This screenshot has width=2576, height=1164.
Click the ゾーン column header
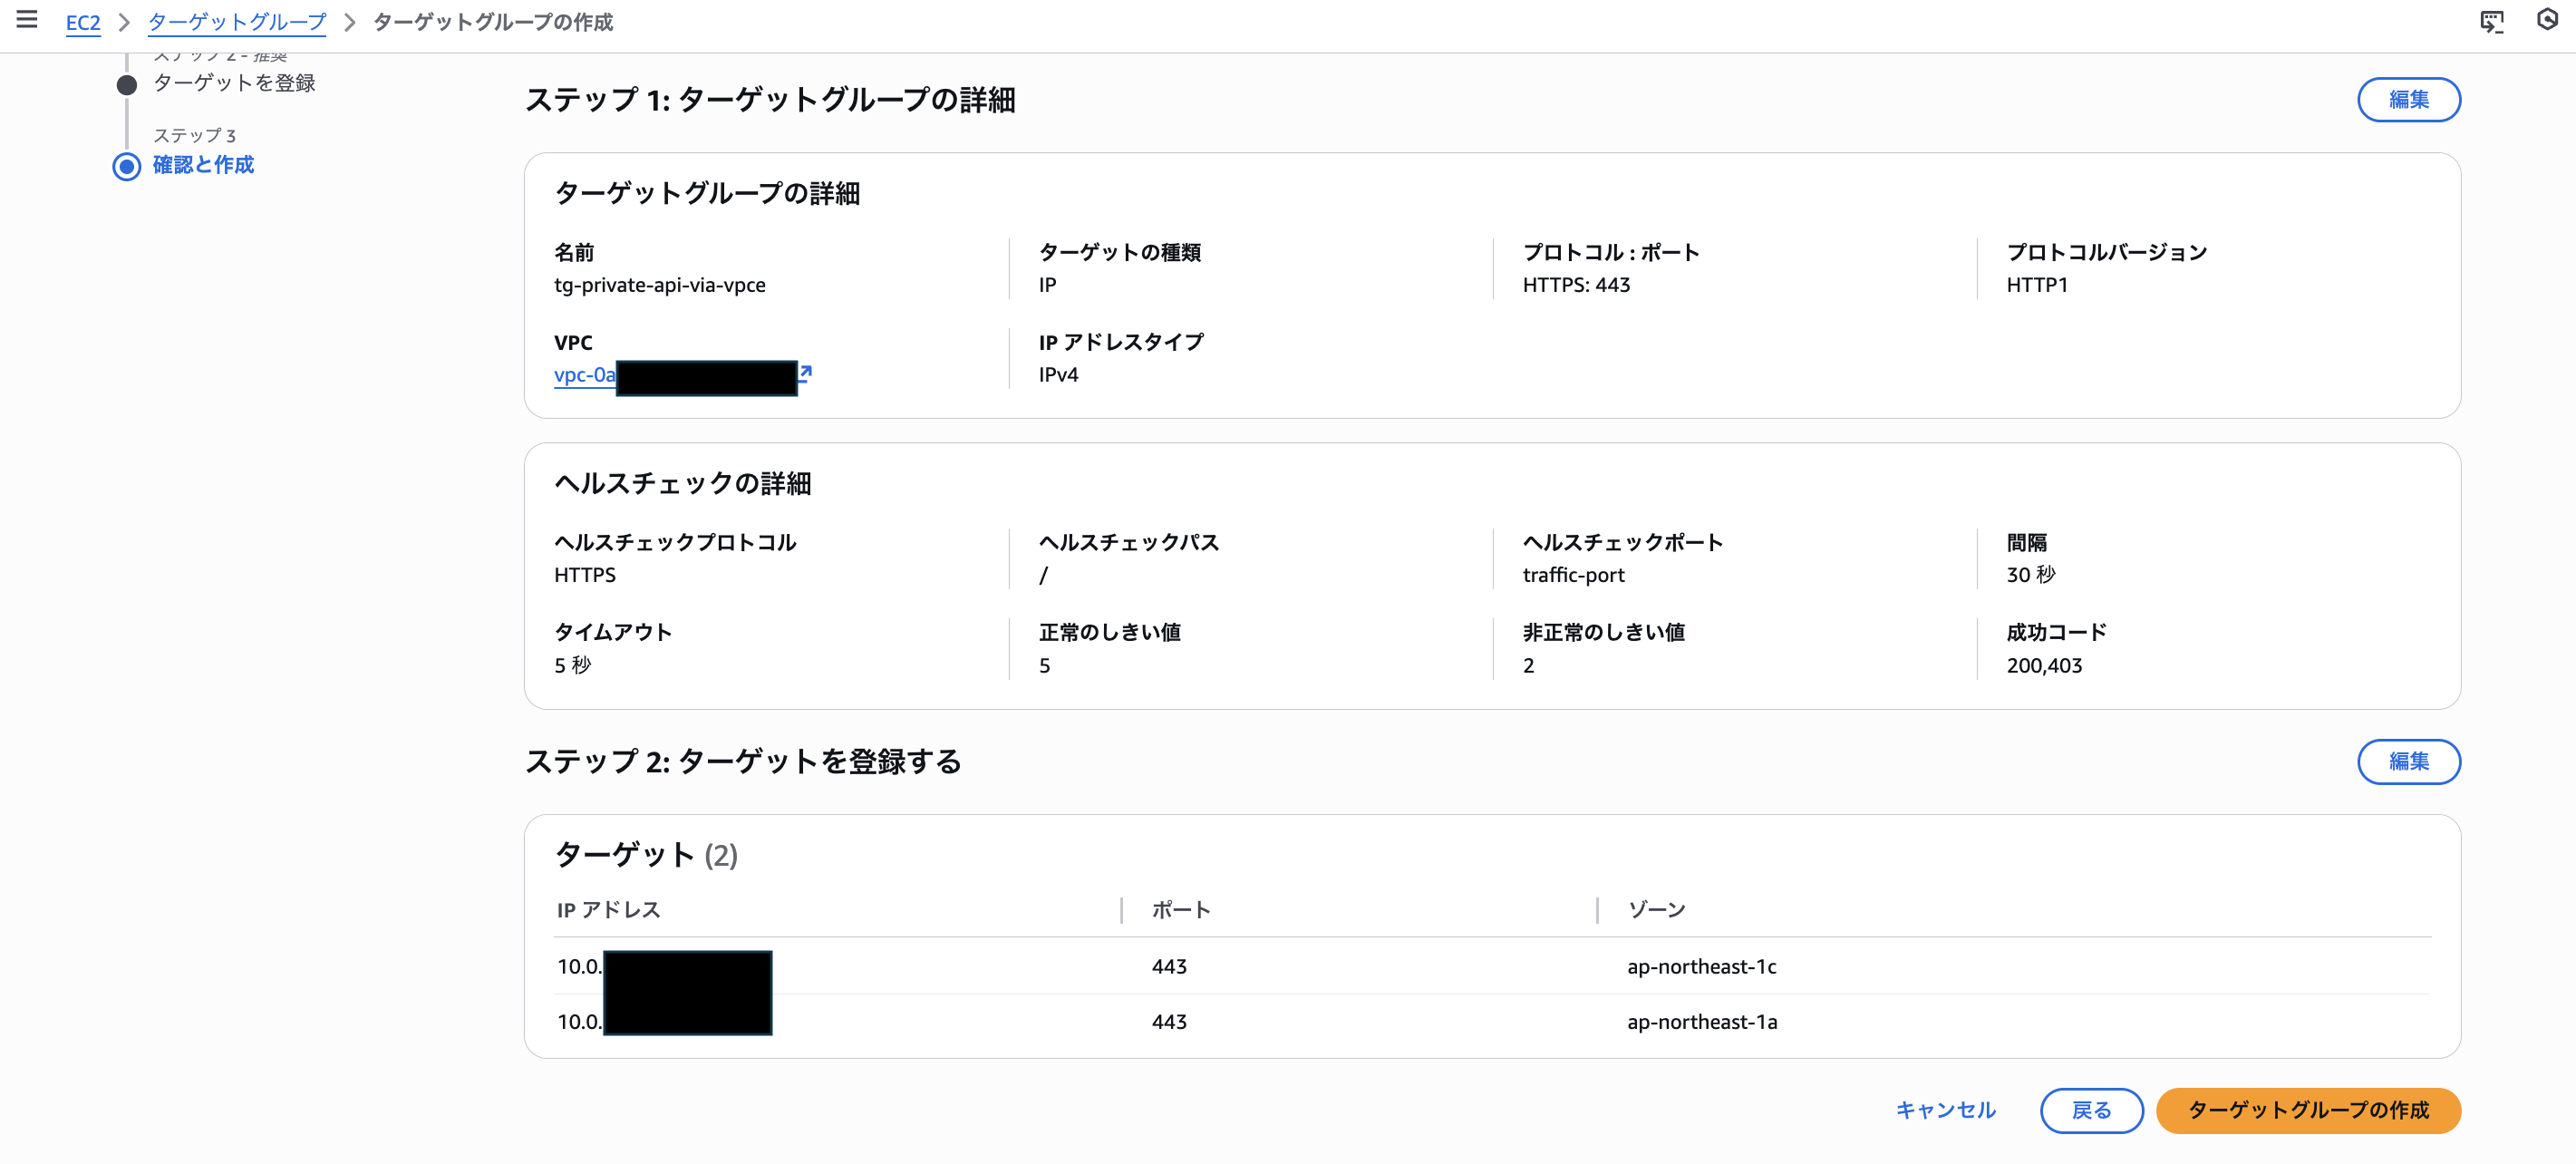click(x=1656, y=910)
